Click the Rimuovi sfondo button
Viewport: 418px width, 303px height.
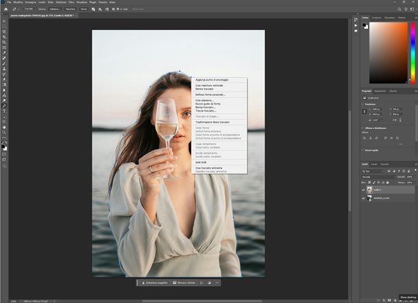click(184, 282)
